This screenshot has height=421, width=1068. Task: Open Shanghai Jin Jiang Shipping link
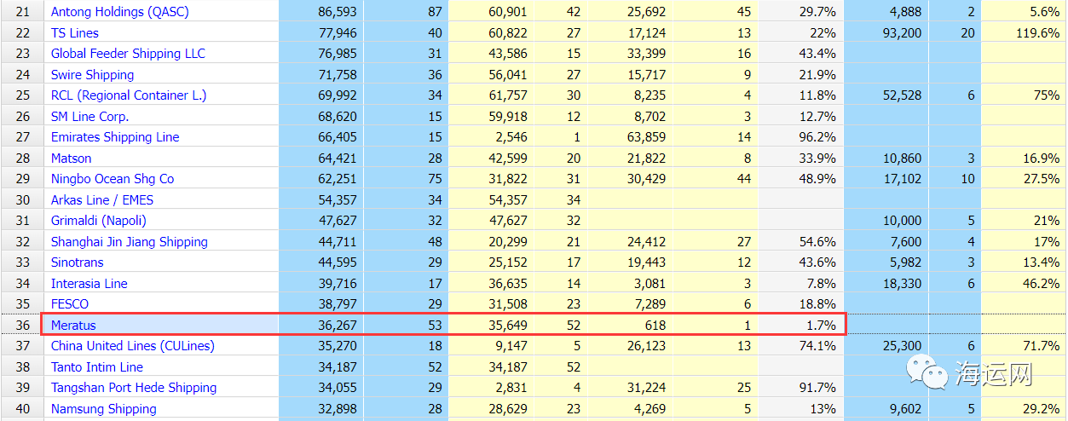click(x=130, y=241)
